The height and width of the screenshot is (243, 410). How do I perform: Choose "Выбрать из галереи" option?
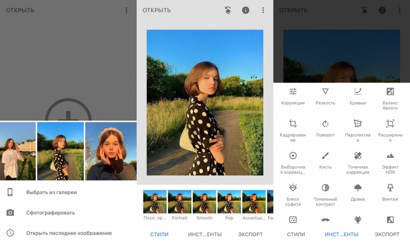pyautogui.click(x=48, y=192)
